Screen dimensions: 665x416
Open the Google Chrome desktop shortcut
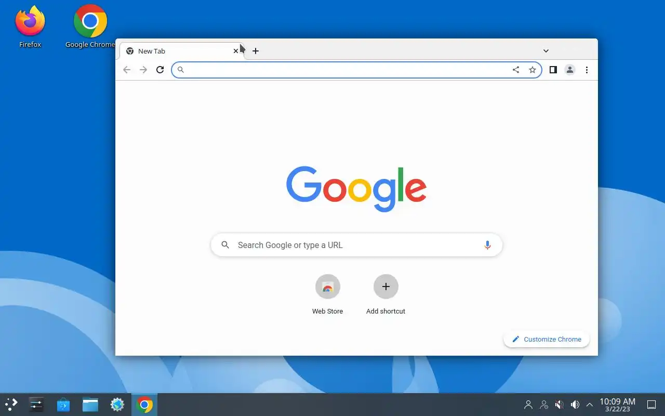(90, 27)
